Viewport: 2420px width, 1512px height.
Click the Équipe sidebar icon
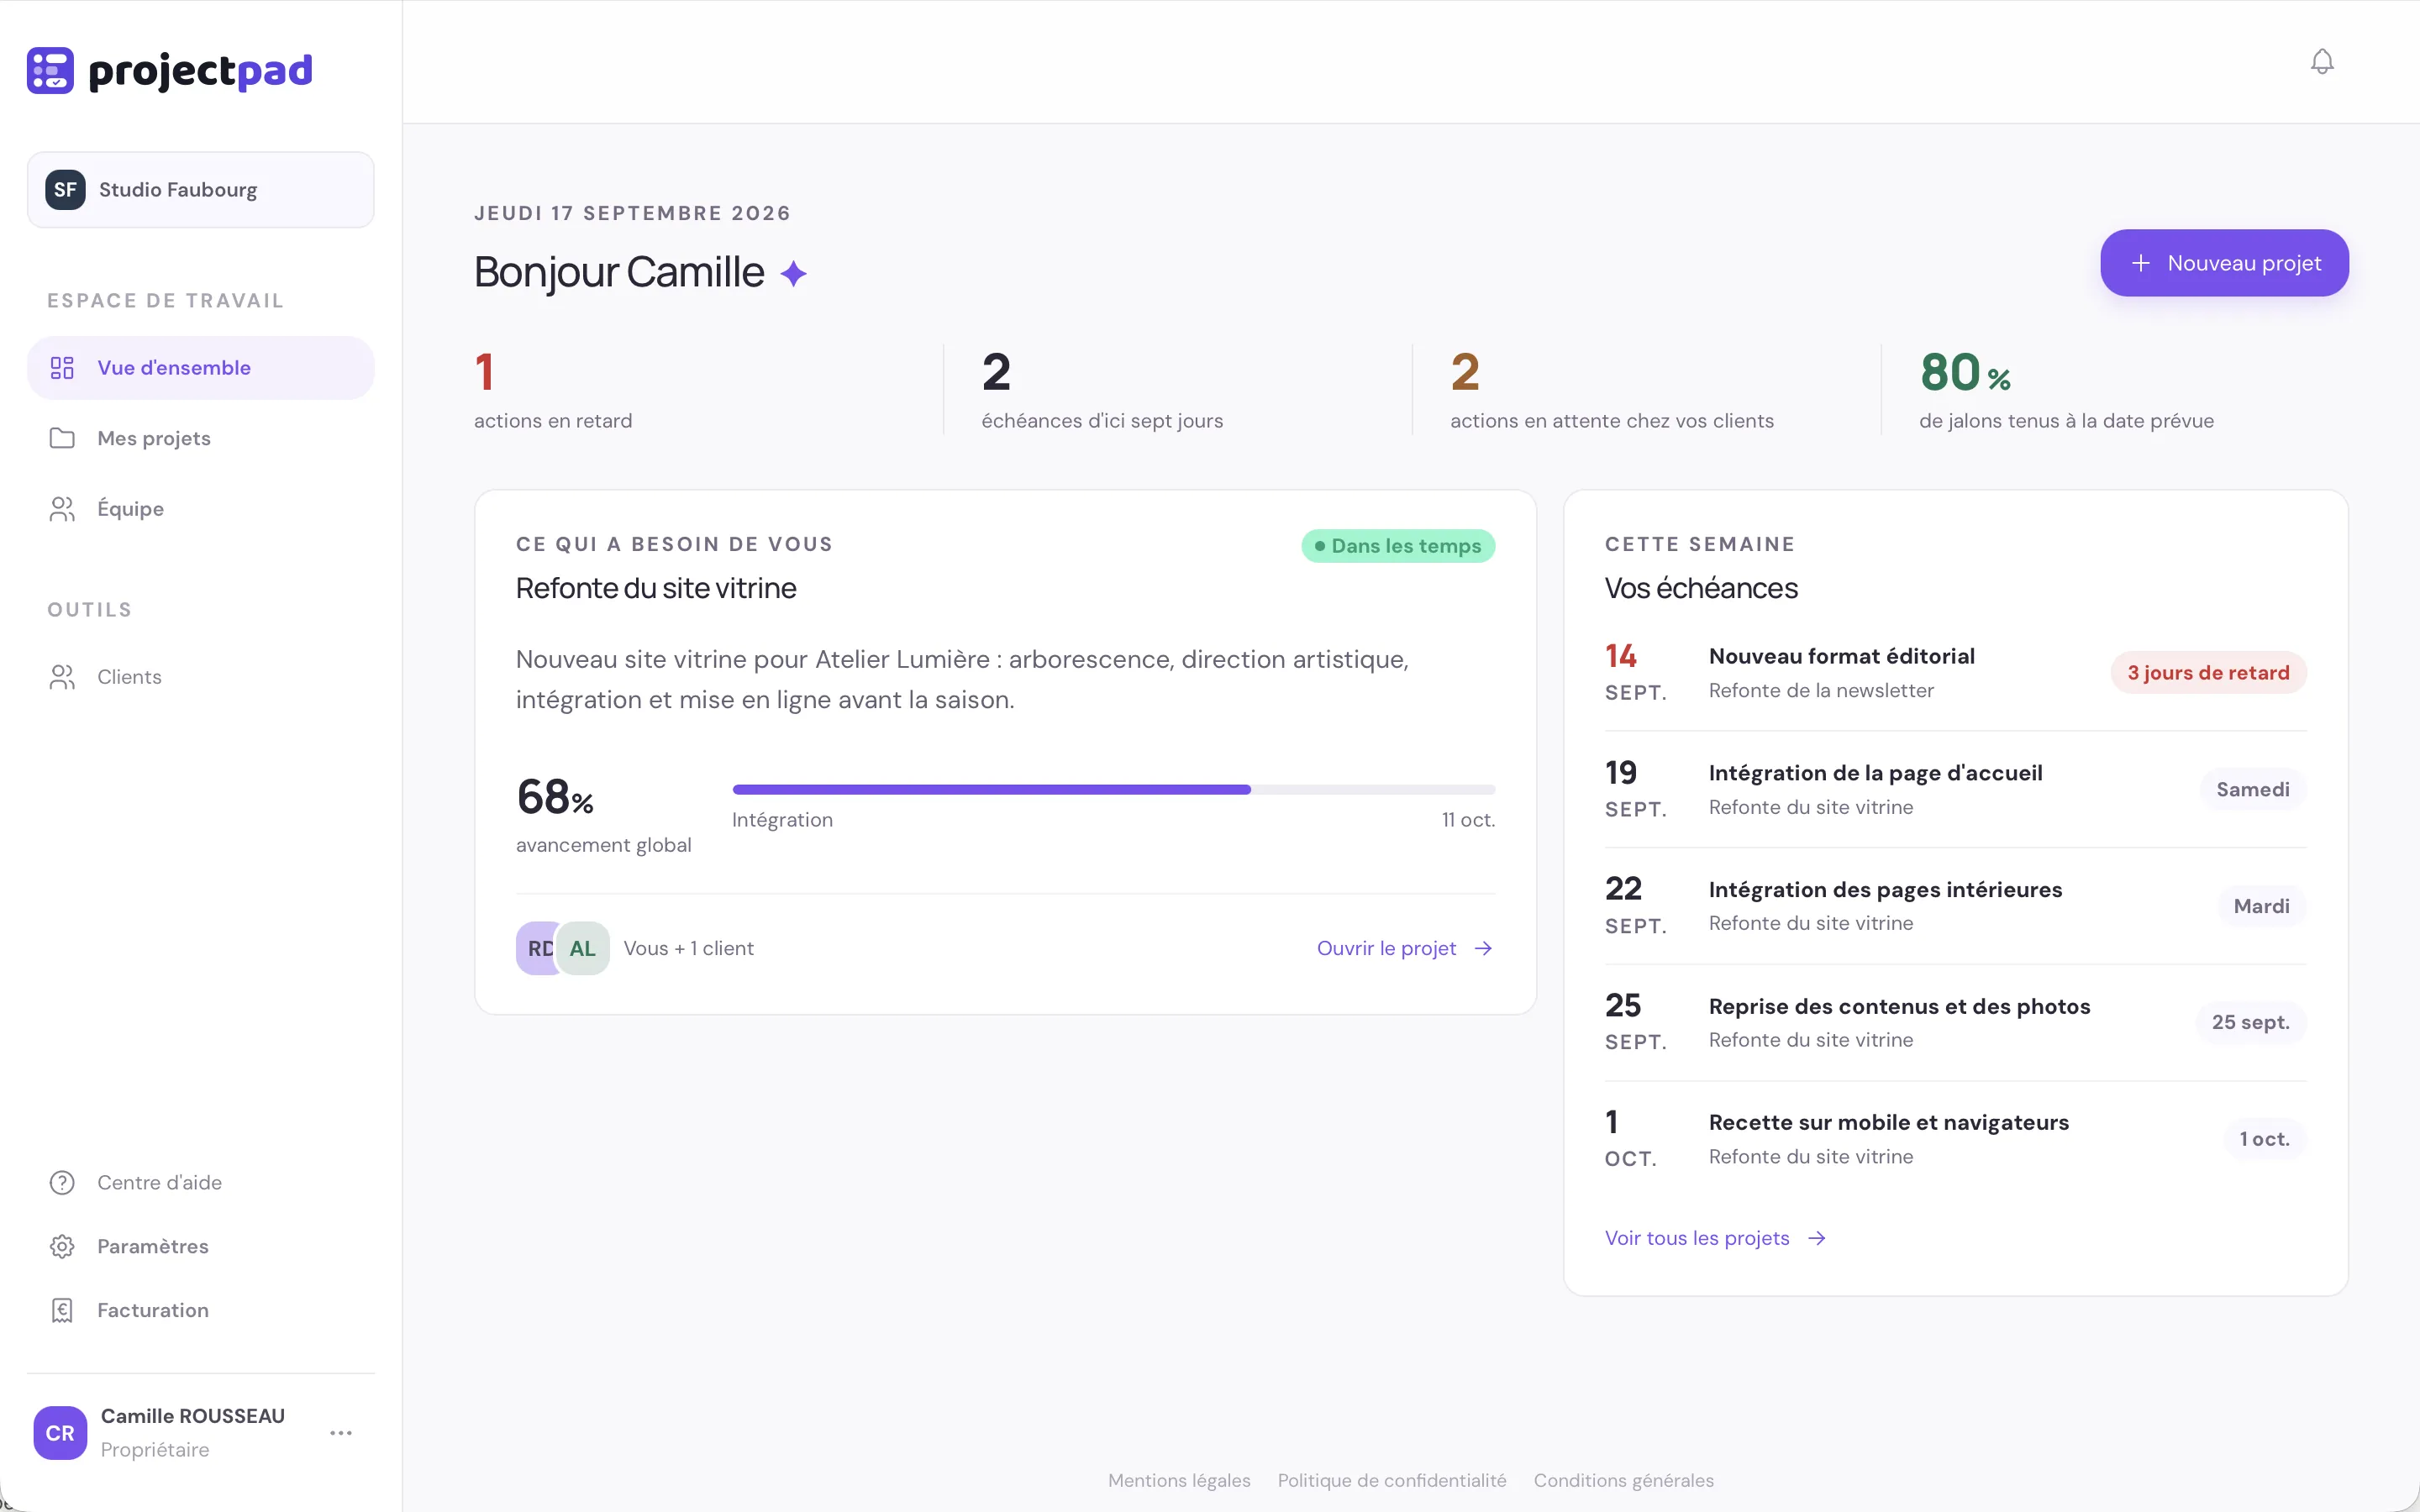(62, 509)
